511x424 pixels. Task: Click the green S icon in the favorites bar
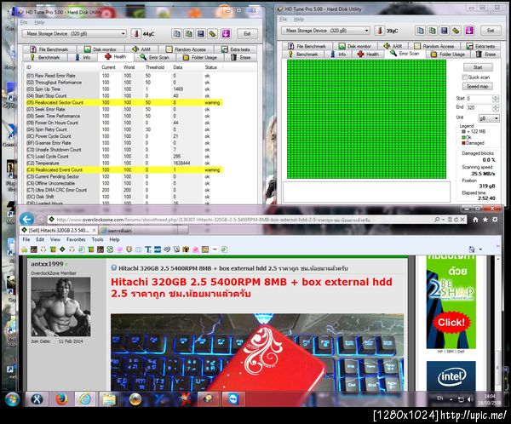(x=110, y=249)
